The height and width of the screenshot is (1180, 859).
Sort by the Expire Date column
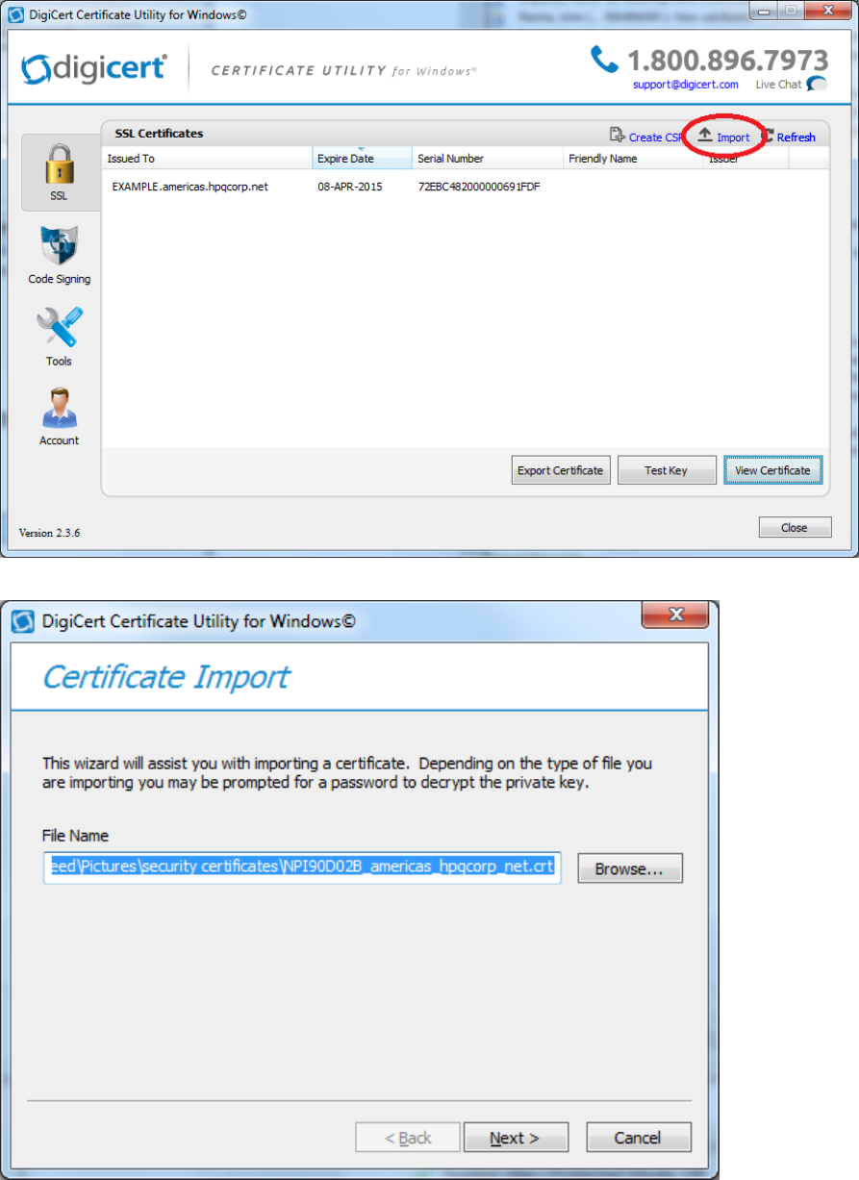pos(362,159)
